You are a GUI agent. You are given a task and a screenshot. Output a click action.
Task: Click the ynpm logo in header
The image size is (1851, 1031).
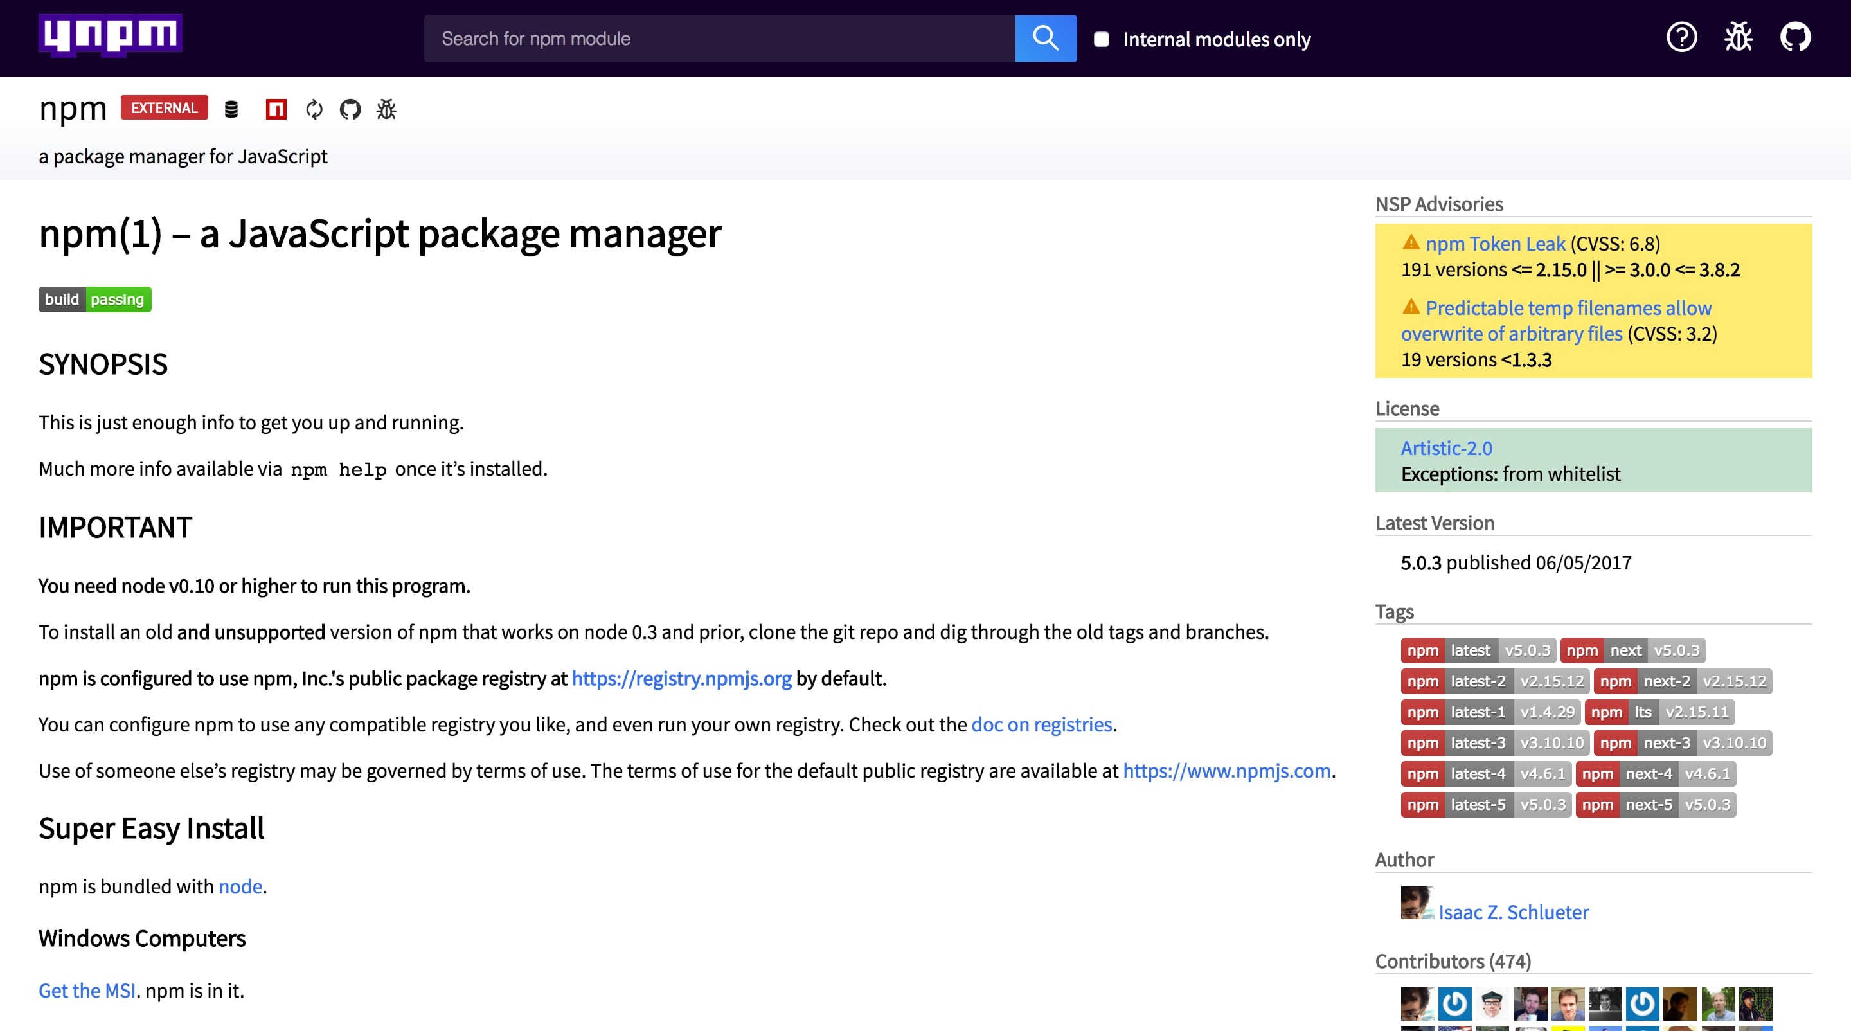(110, 35)
